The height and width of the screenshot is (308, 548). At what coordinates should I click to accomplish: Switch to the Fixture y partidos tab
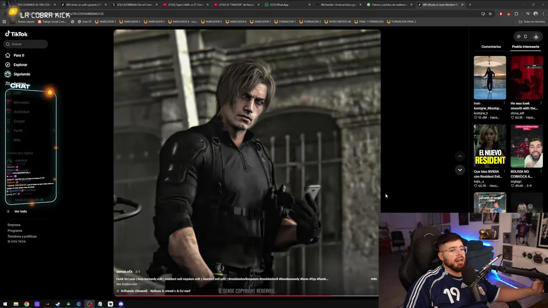389,5
